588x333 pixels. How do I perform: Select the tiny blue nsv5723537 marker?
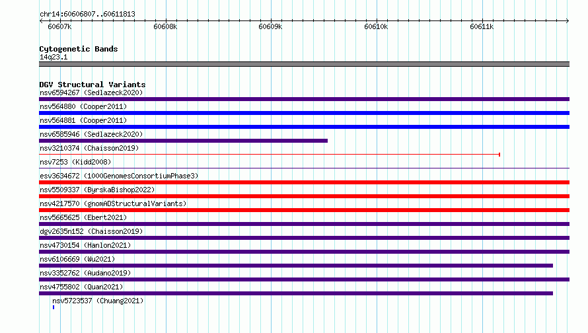click(54, 307)
